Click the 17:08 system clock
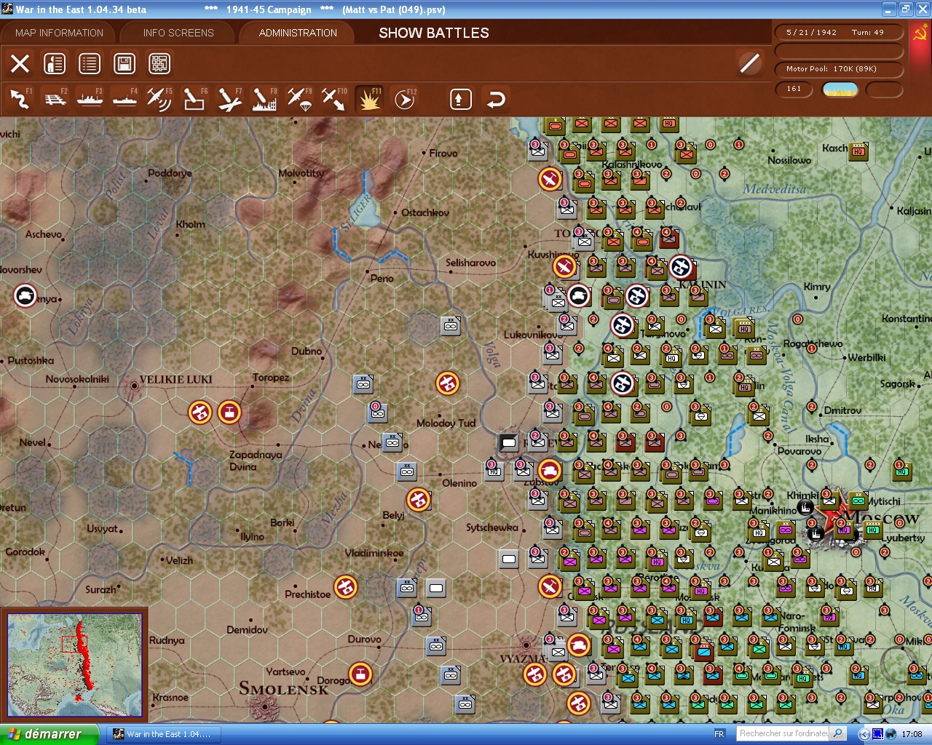Viewport: 932px width, 745px height. [912, 734]
